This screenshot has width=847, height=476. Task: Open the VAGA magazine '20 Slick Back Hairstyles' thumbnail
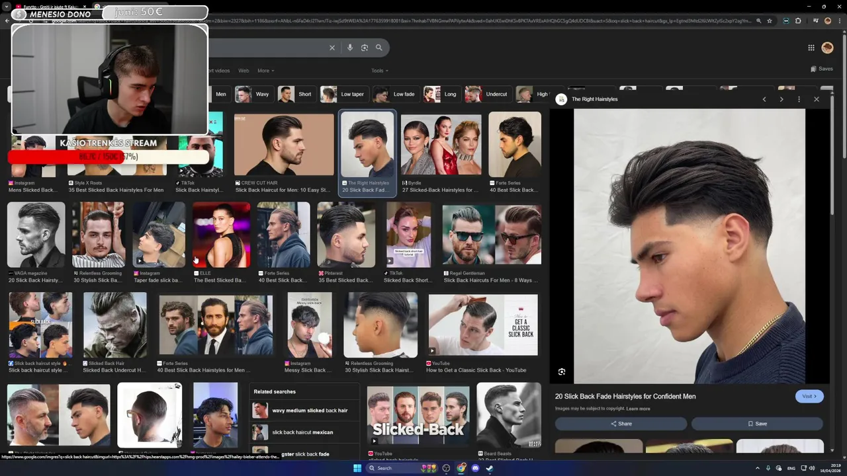point(36,235)
